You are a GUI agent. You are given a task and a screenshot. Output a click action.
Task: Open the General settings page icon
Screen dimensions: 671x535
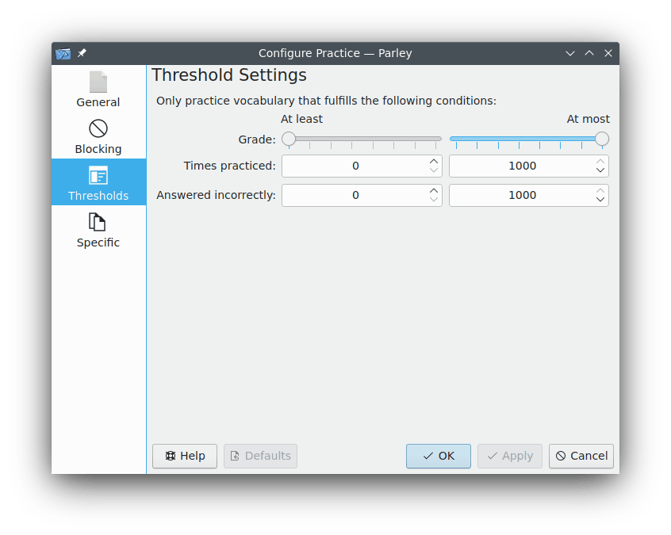pyautogui.click(x=98, y=82)
